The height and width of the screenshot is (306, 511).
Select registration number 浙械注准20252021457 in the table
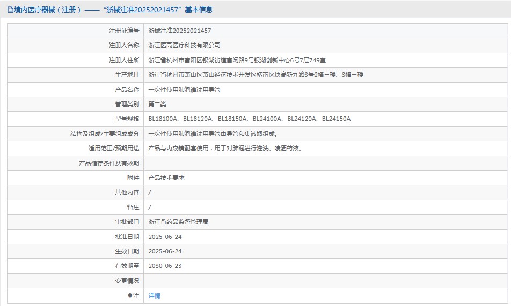click(x=179, y=31)
